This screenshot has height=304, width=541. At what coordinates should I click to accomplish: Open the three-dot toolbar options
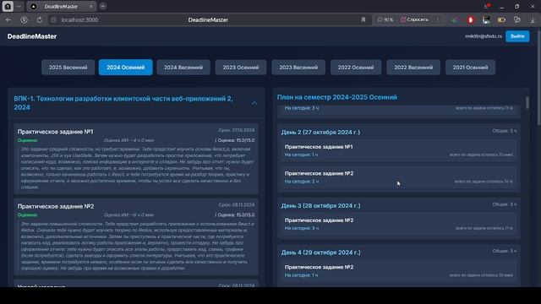coord(438,19)
